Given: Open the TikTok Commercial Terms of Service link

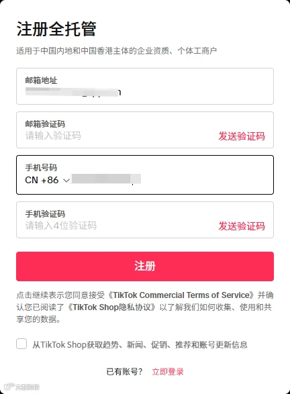Looking at the screenshot, I should click(183, 295).
